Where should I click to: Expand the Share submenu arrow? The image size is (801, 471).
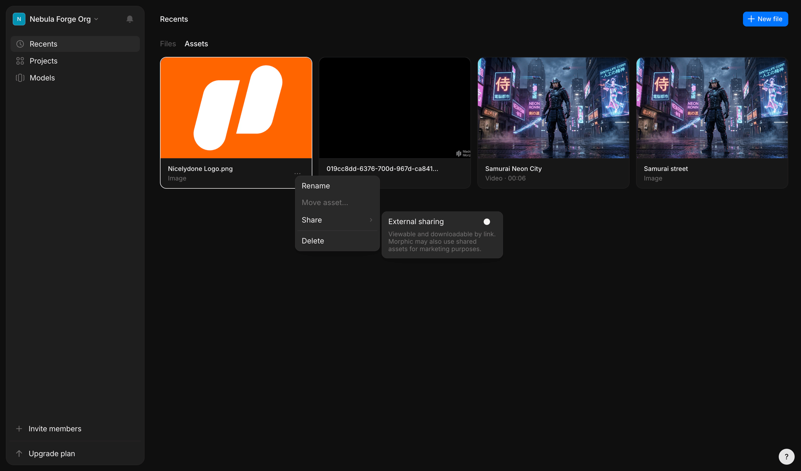pos(371,220)
